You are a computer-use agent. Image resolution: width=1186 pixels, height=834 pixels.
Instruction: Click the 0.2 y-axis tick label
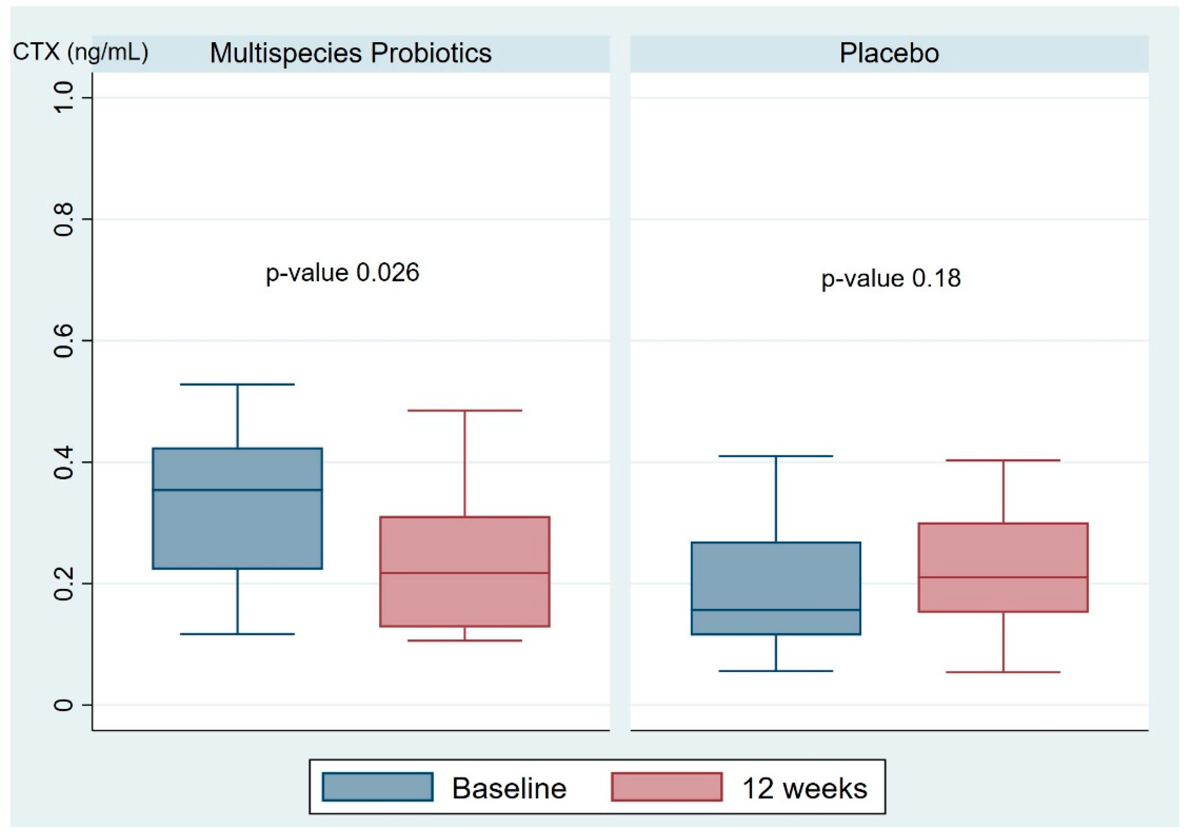[x=64, y=583]
